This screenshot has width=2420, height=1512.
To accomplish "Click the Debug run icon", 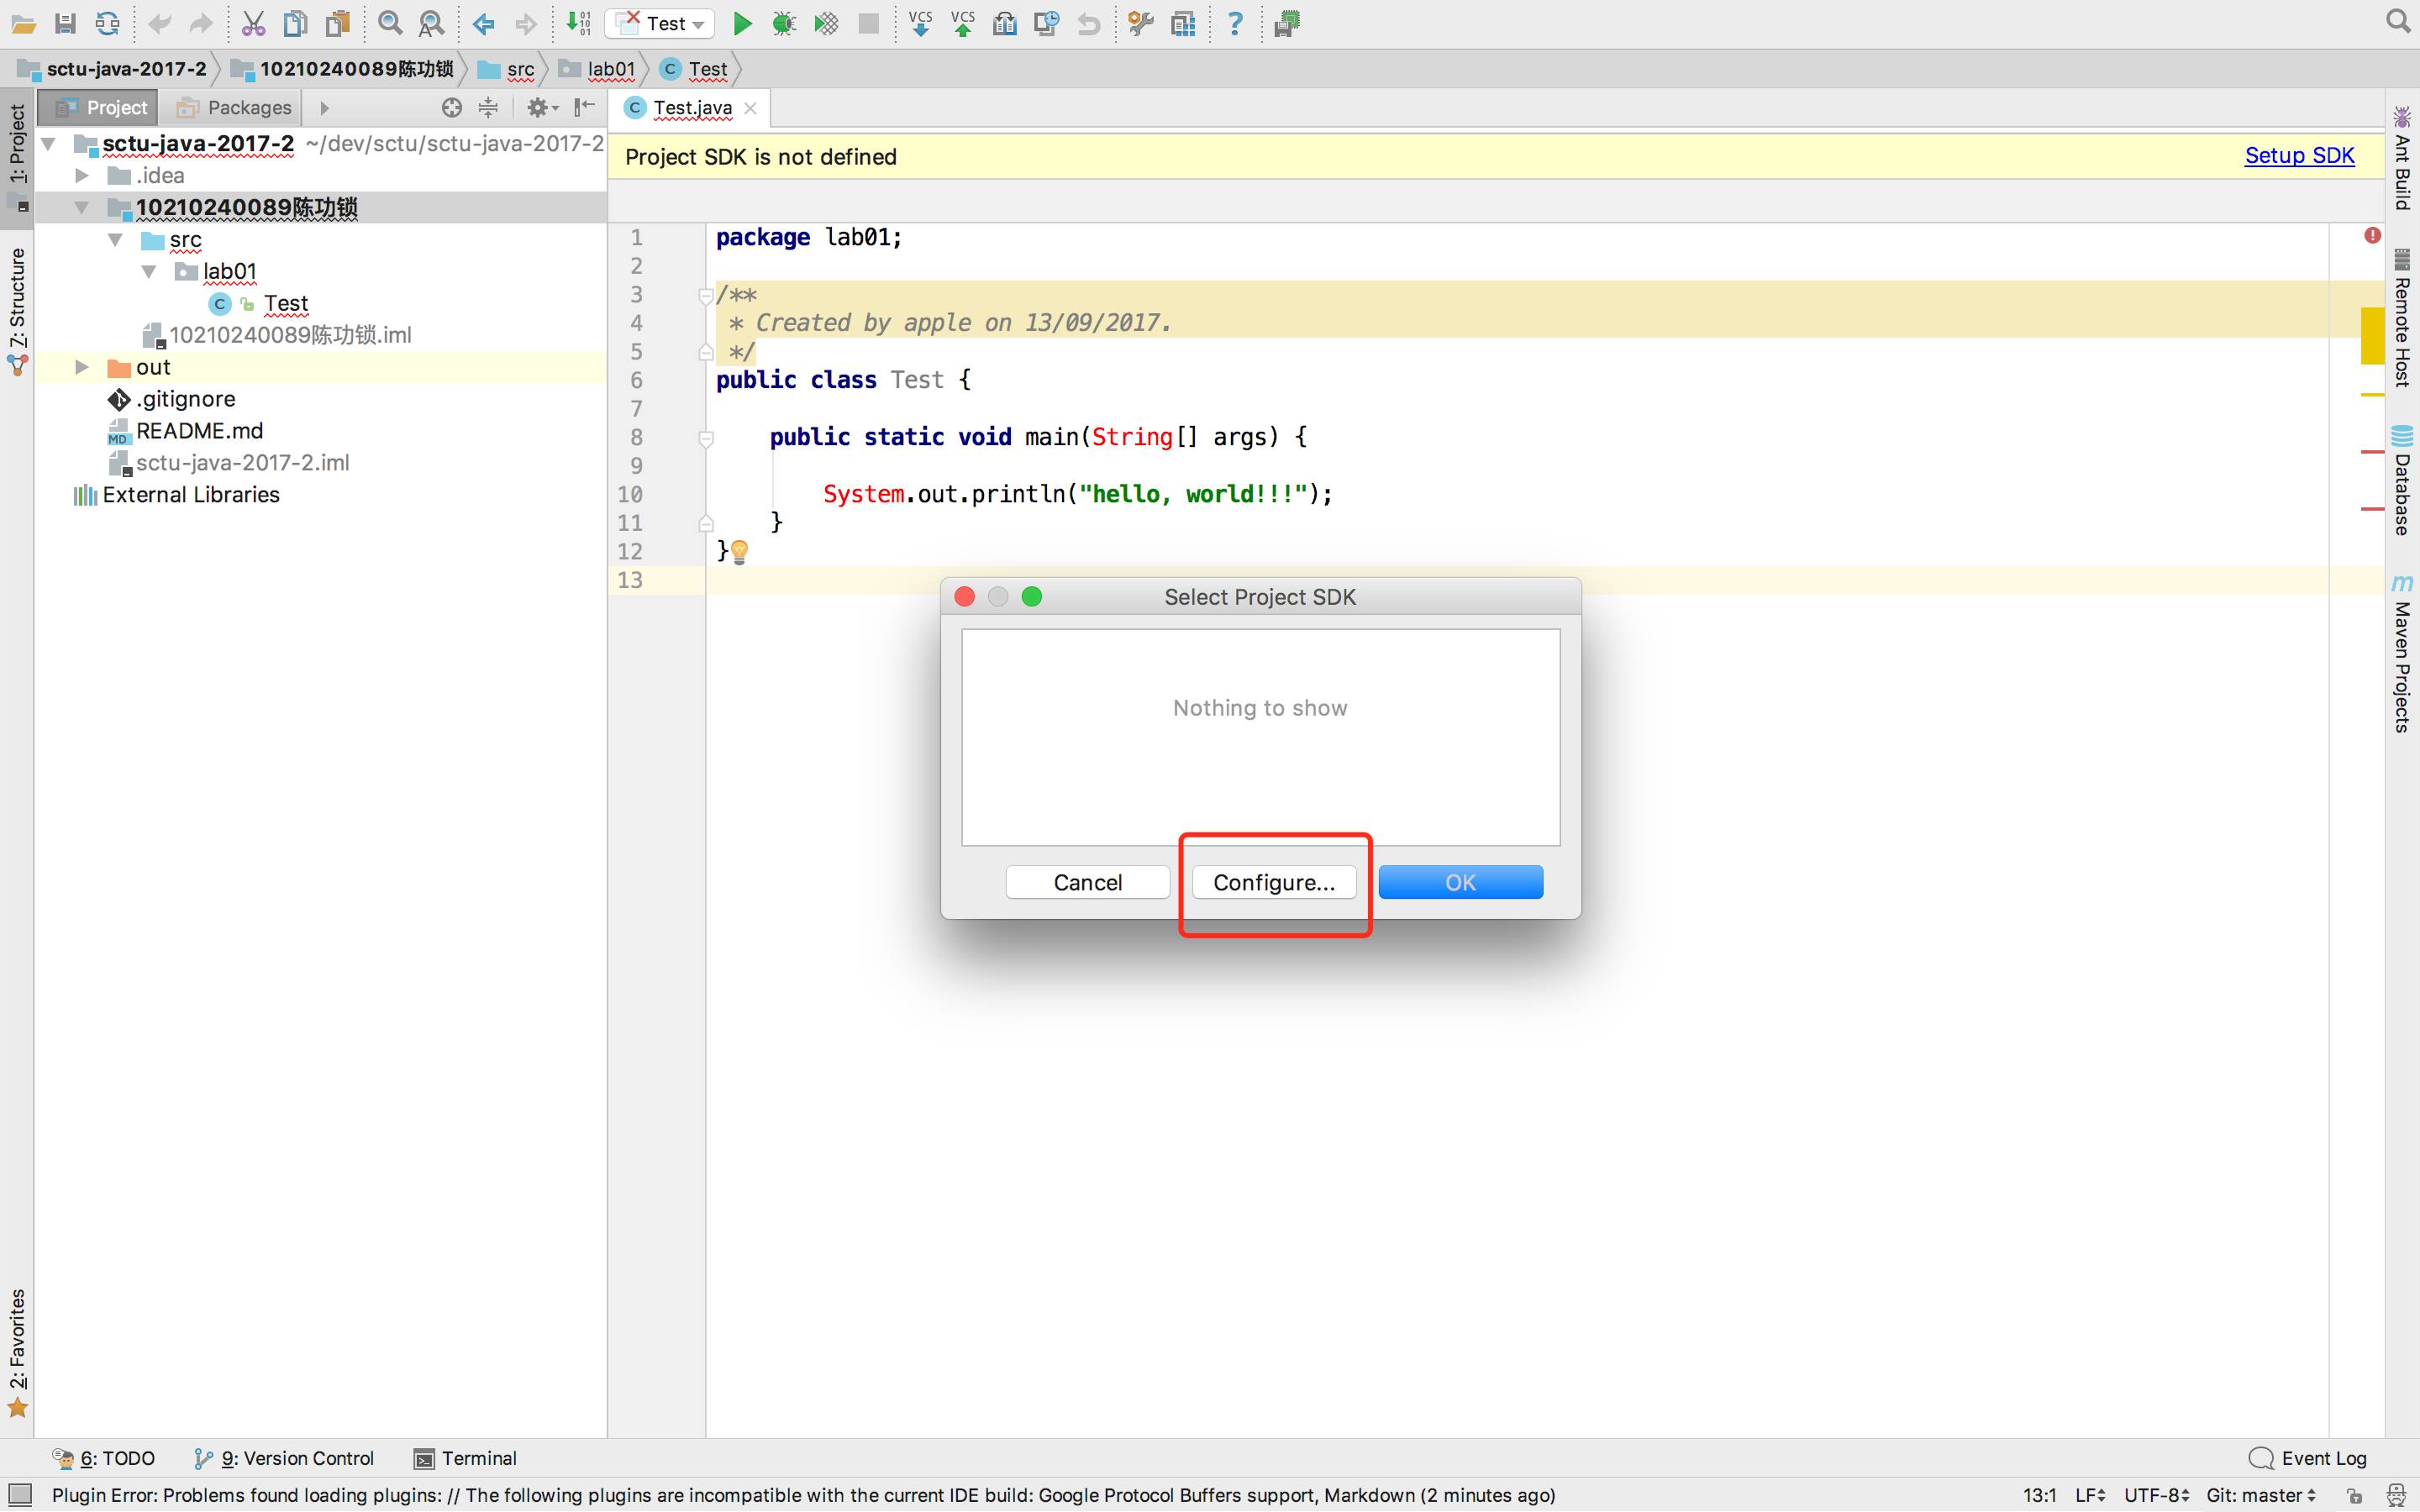I will [x=781, y=23].
